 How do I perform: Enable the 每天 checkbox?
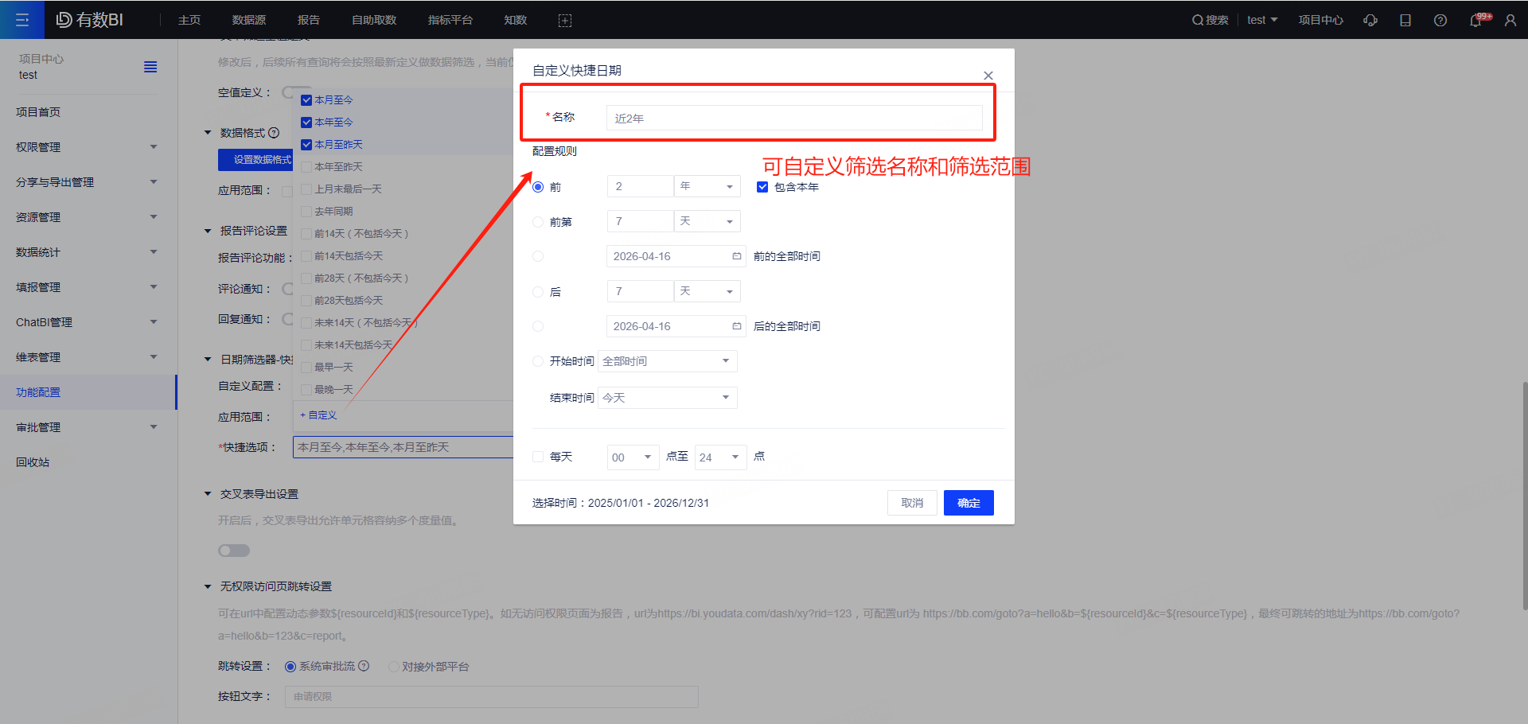pyautogui.click(x=538, y=457)
